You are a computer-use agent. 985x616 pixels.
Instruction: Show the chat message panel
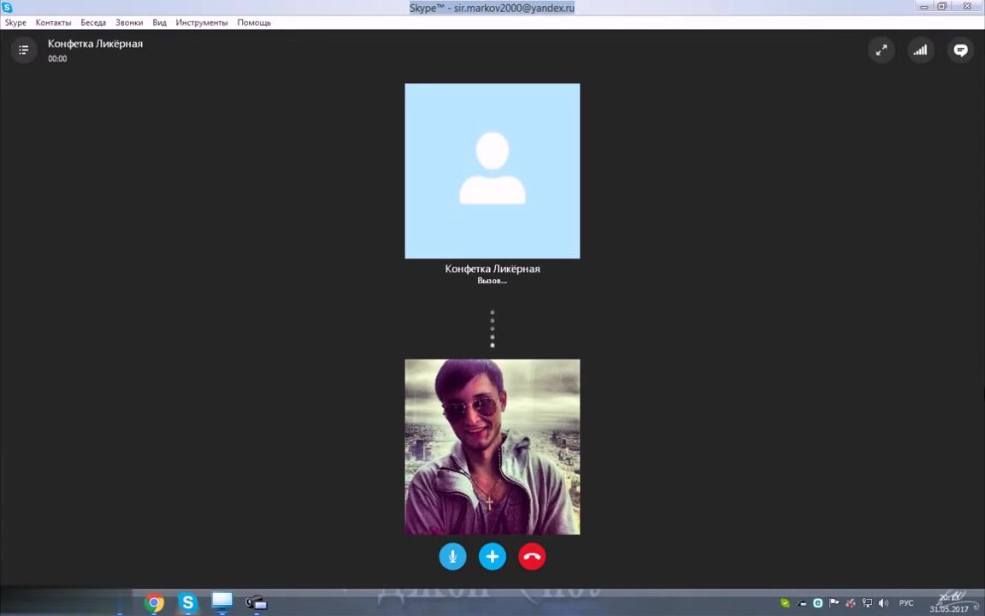(960, 50)
